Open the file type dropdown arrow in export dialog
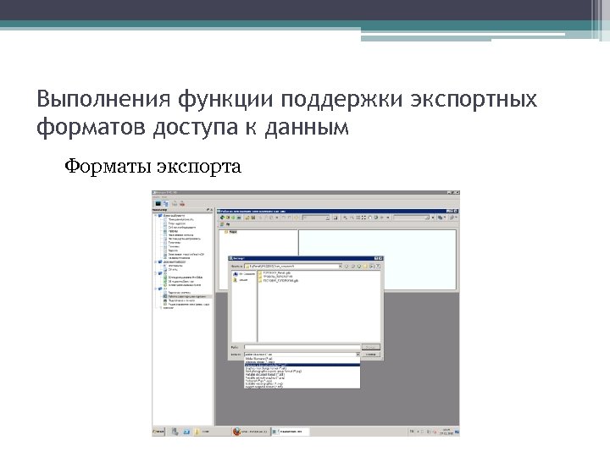The width and height of the screenshot is (610, 457). point(358,355)
